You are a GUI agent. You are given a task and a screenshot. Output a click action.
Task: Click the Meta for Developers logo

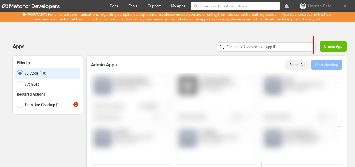pyautogui.click(x=31, y=6)
